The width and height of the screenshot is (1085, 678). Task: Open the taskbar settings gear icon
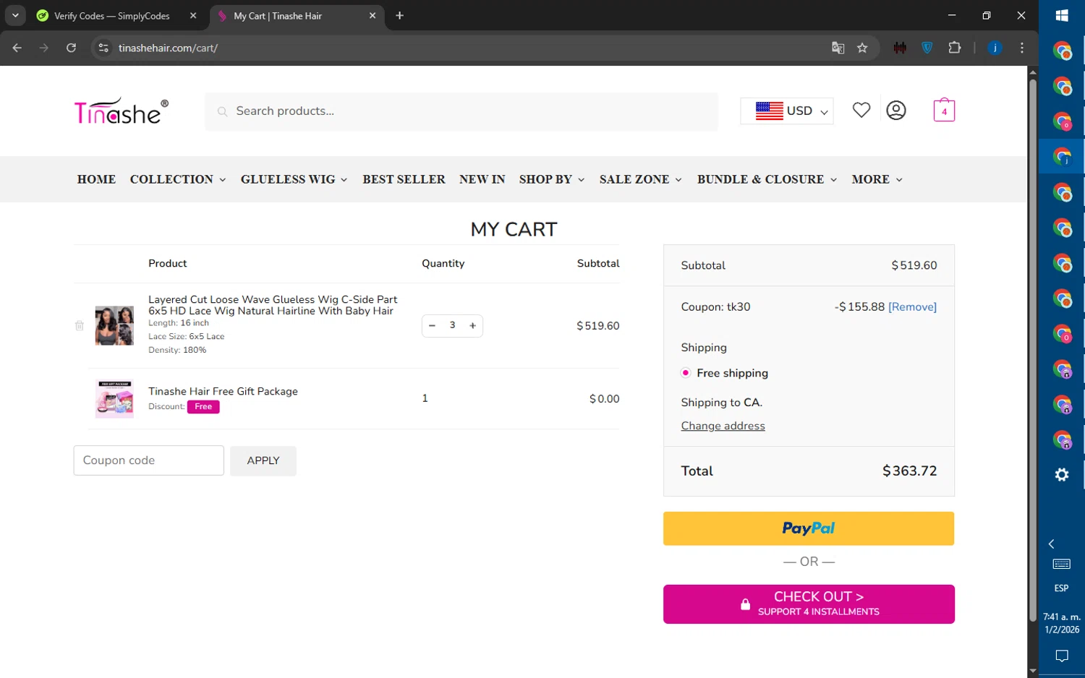point(1062,475)
